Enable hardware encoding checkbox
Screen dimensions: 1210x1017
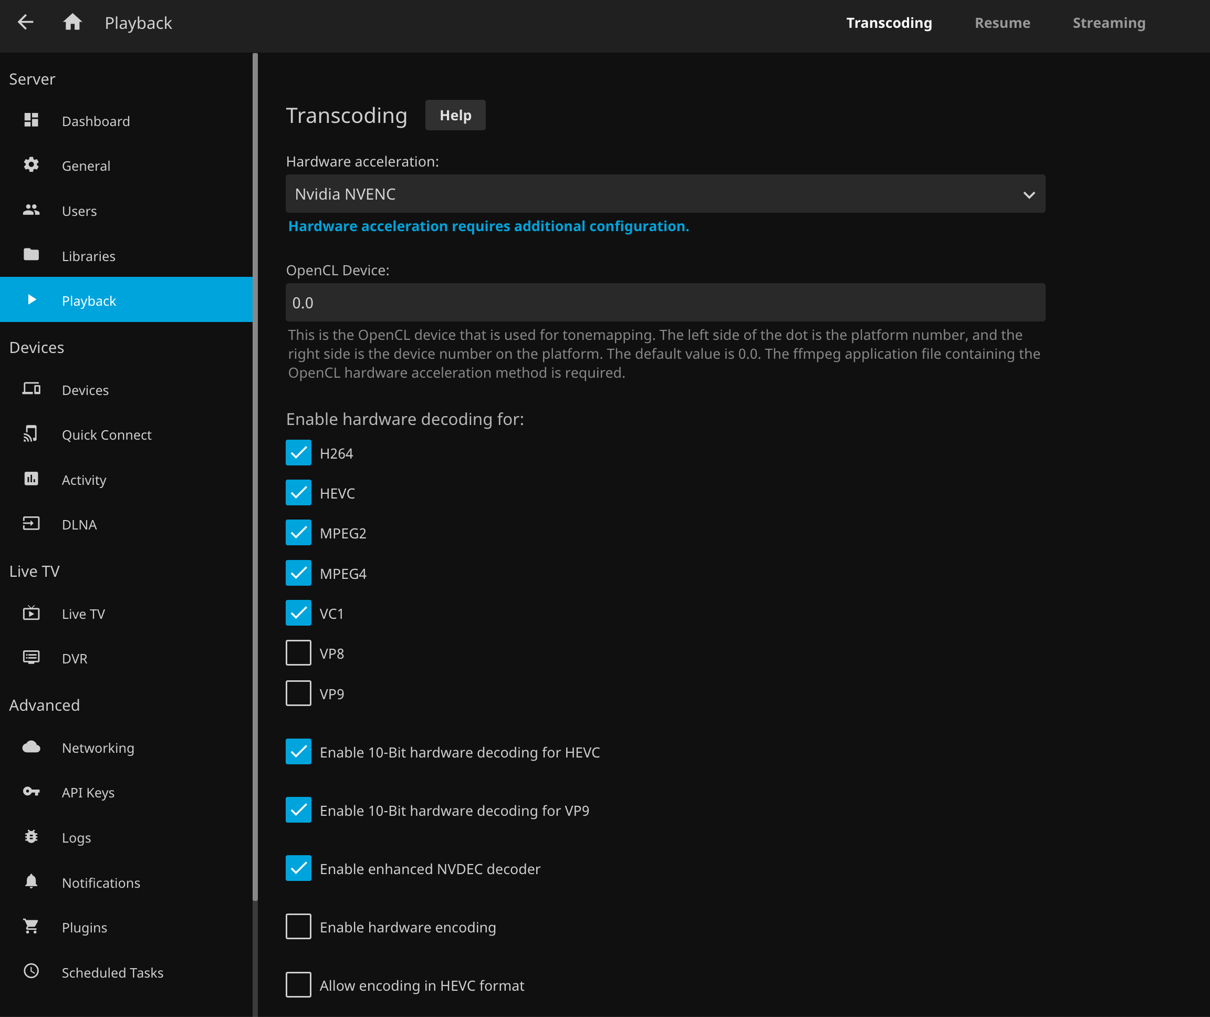point(298,927)
